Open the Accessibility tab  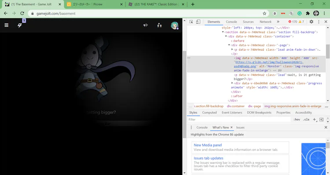(x=303, y=113)
